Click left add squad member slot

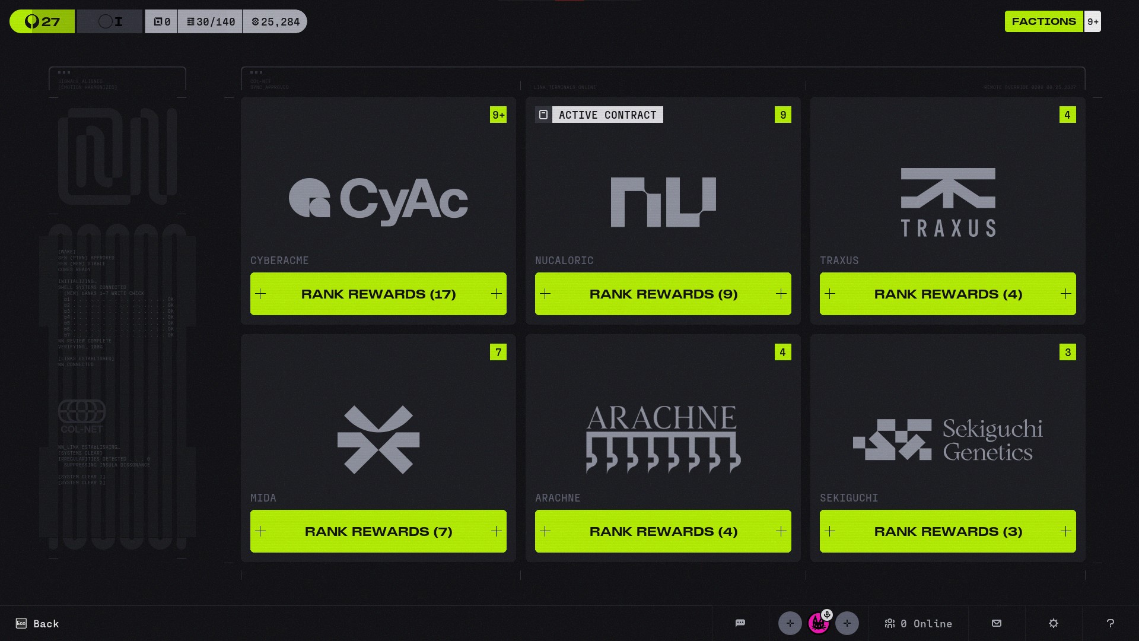coord(790,623)
